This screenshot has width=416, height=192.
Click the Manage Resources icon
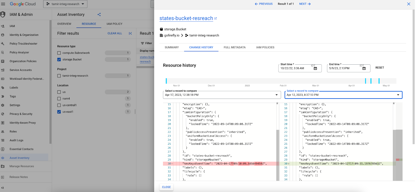click(3, 166)
